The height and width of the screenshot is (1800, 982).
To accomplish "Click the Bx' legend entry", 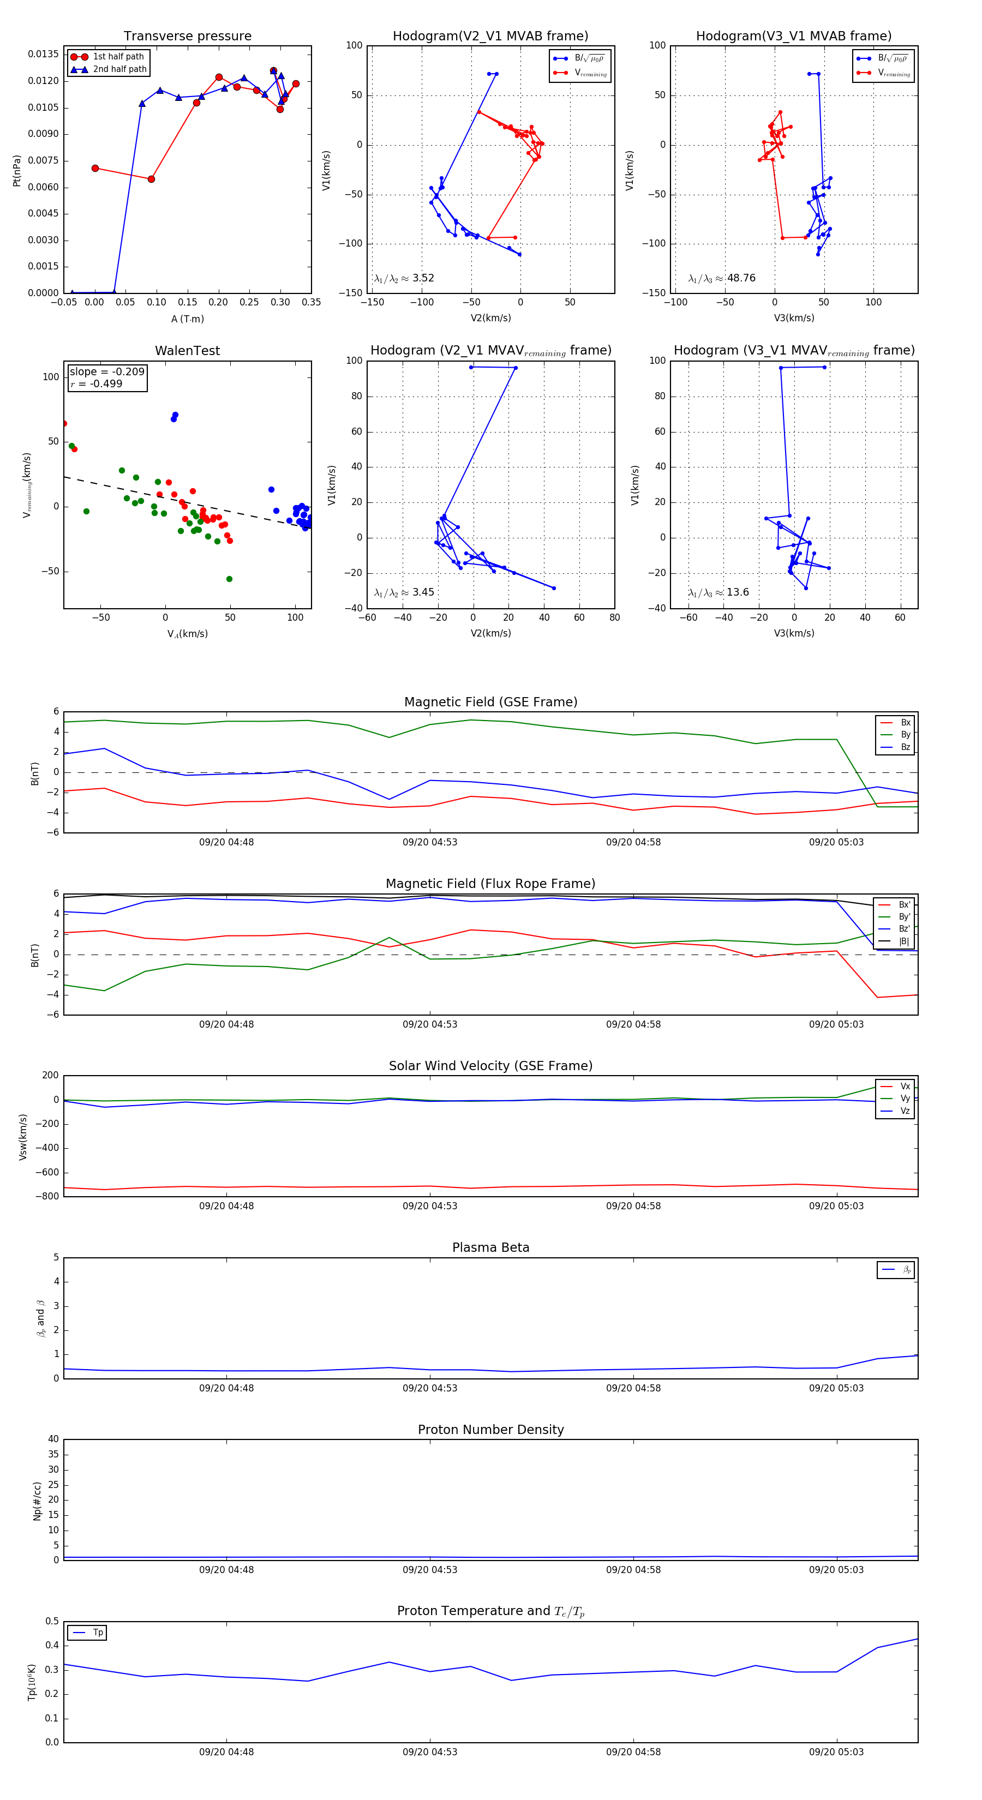I will tap(894, 905).
